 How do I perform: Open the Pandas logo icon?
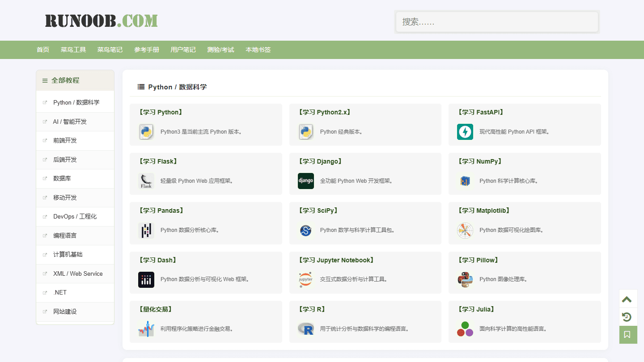coord(146,230)
